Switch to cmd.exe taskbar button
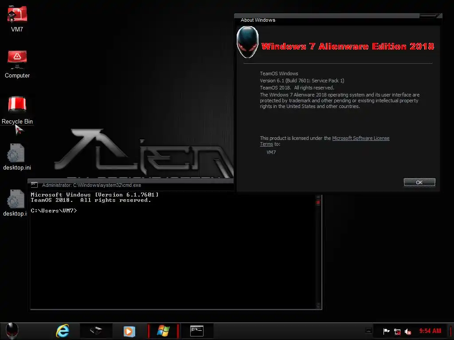 (197, 331)
